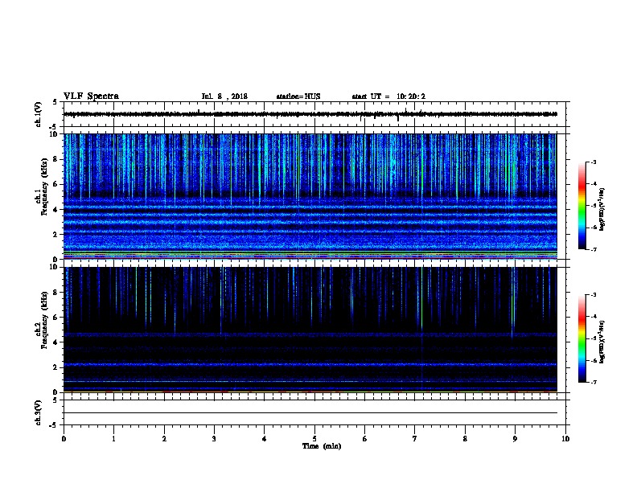Click time axis tick label '8'
This screenshot has width=637, height=492.
point(465,438)
